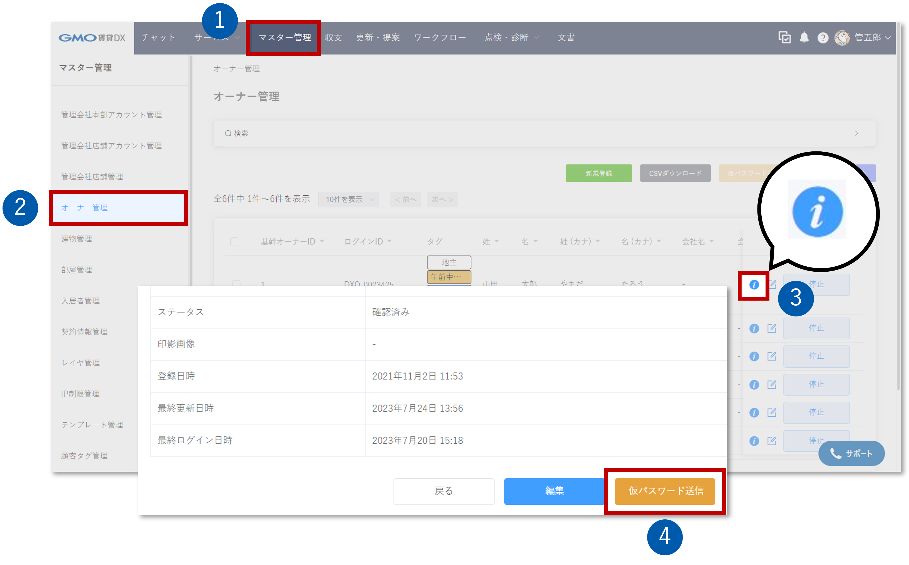Click the 管五郎 user avatar

[842, 38]
